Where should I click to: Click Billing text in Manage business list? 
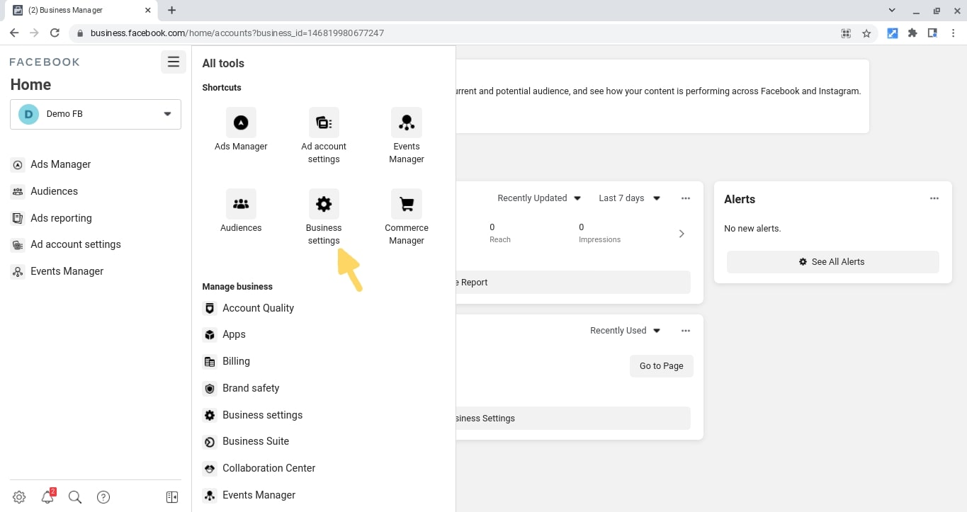236,361
